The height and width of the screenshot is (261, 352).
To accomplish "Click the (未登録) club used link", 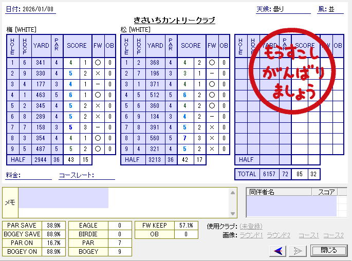I will click(x=251, y=226).
